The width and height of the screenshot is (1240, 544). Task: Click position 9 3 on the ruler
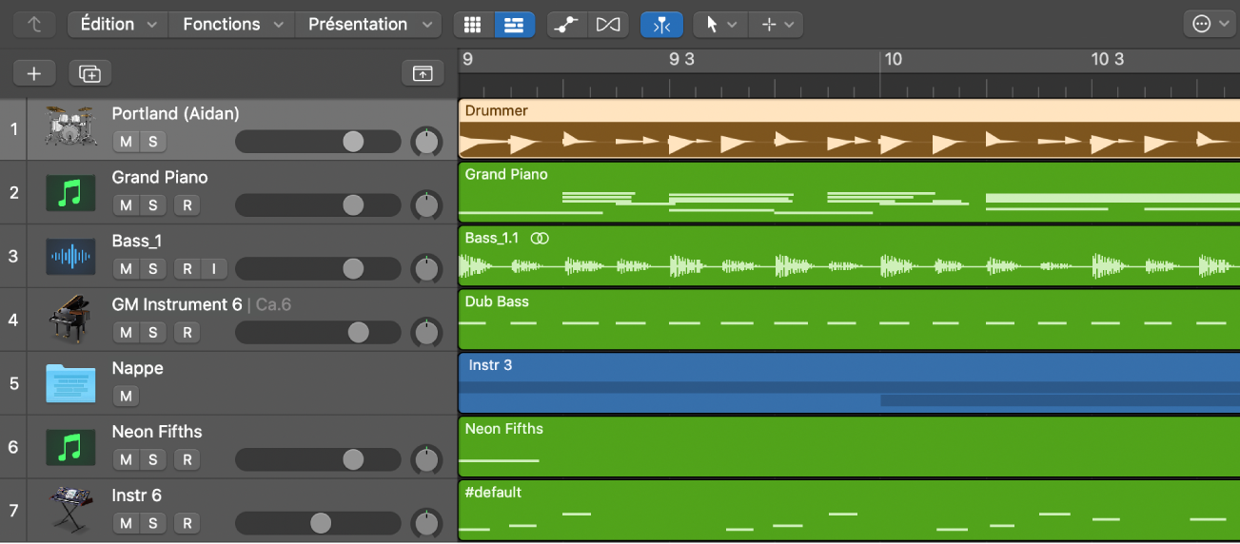[x=681, y=59]
